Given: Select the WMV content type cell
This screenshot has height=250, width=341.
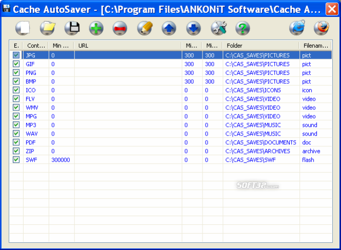Looking at the screenshot, I should (x=36, y=108).
